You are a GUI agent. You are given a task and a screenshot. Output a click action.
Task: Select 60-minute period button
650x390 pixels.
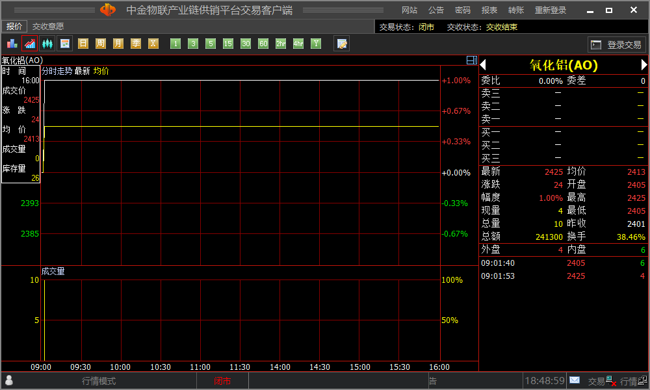(x=263, y=44)
